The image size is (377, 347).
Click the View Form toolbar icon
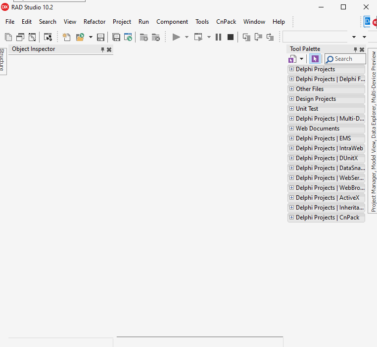(x=20, y=37)
